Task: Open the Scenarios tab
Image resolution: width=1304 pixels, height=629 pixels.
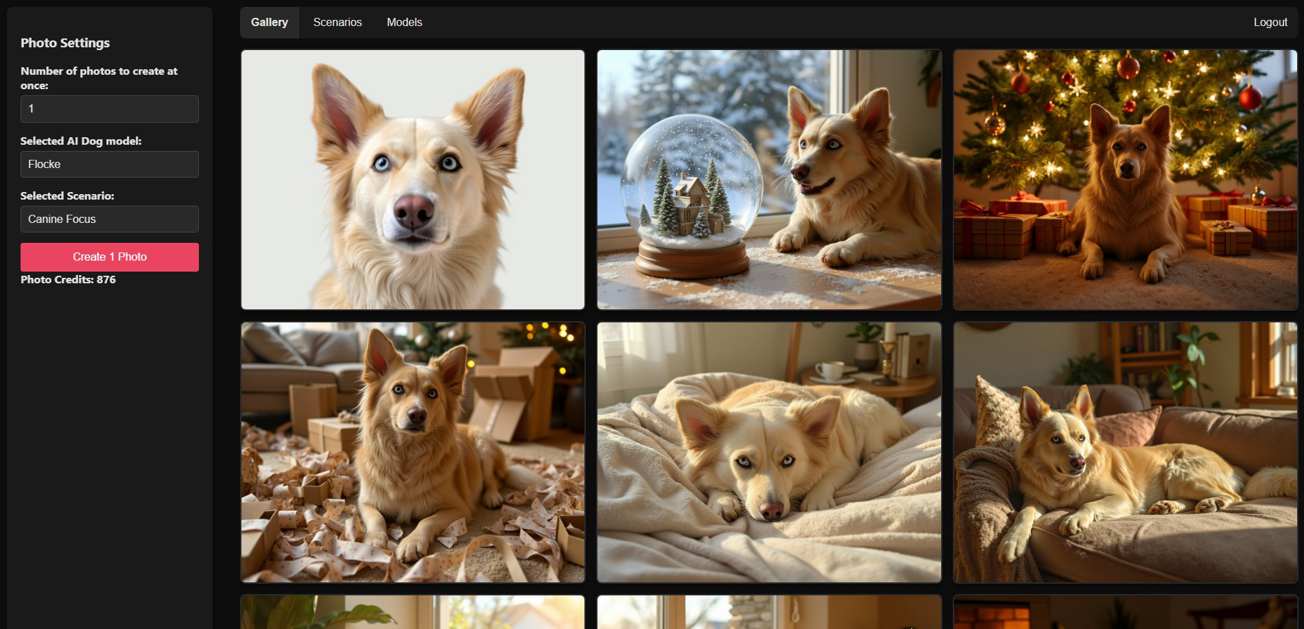Action: coord(337,23)
